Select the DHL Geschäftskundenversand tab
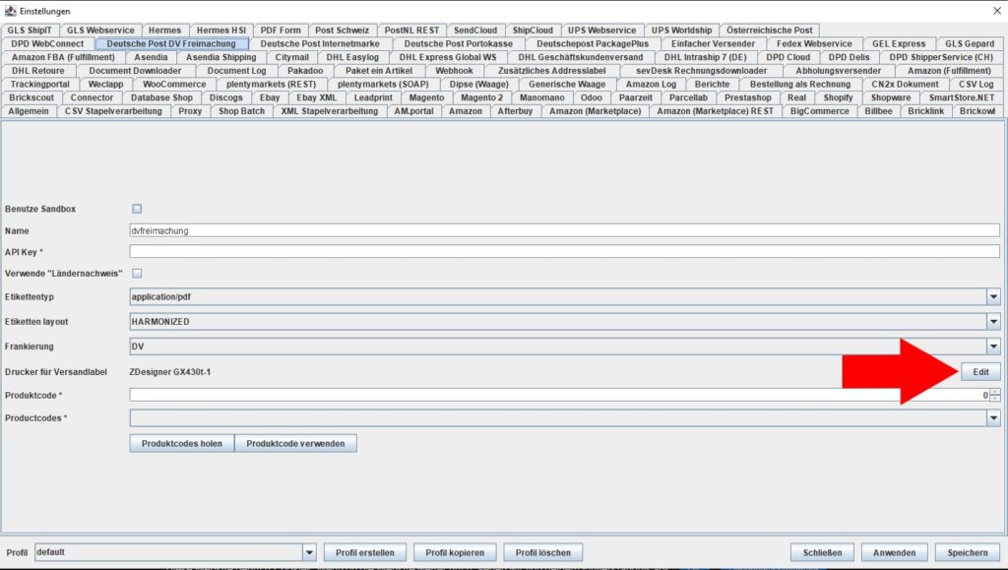 point(581,57)
